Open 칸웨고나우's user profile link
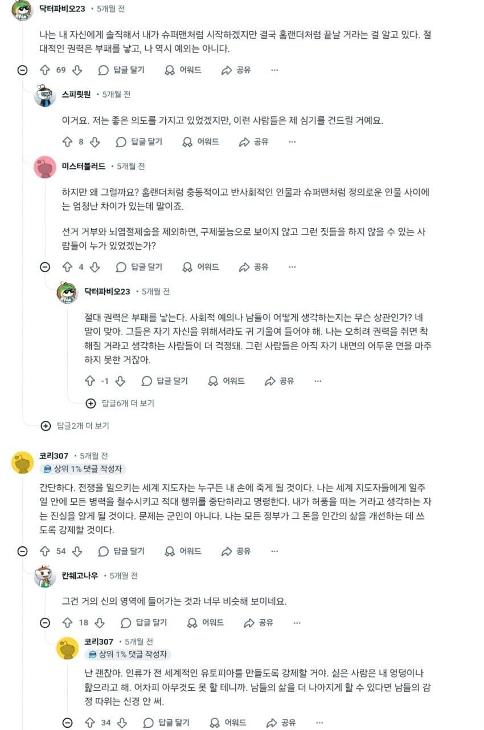Image resolution: width=484 pixels, height=730 pixels. click(x=80, y=576)
